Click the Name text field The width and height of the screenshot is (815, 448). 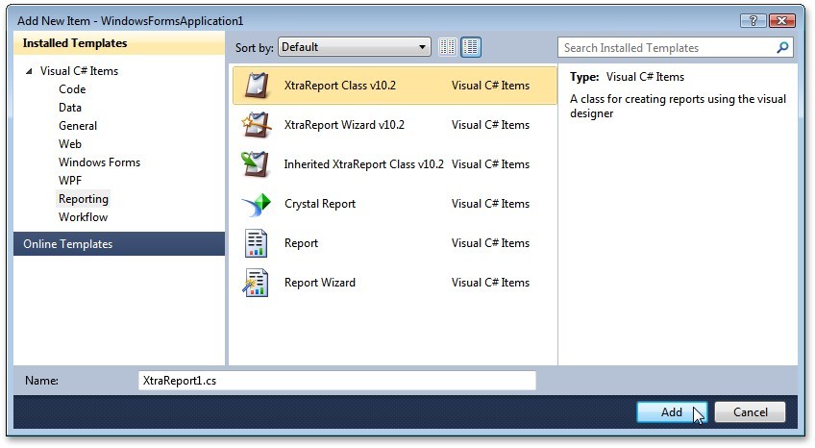coord(336,381)
